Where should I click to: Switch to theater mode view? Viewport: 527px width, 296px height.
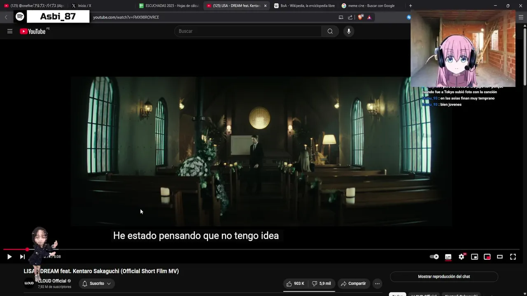point(500,257)
